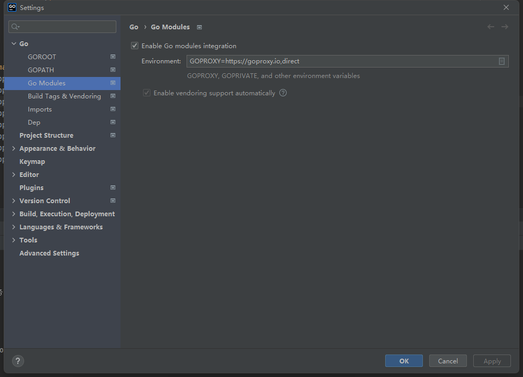
Task: Expand Build, Execution, Deployment section
Action: coord(14,214)
